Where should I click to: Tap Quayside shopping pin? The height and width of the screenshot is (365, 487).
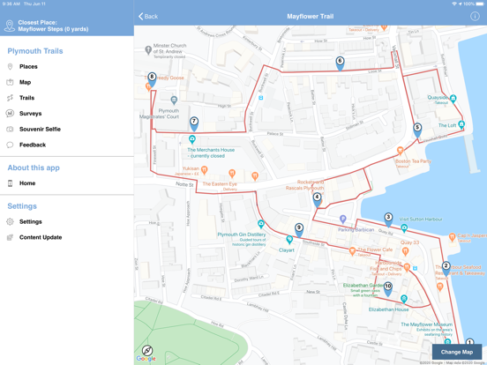point(453,99)
